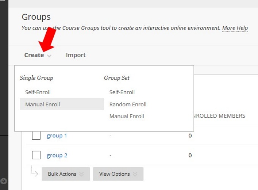Screen dimensions: 258x190
Task: Select Manual Enroll under Group Set
Action: pyautogui.click(x=127, y=116)
